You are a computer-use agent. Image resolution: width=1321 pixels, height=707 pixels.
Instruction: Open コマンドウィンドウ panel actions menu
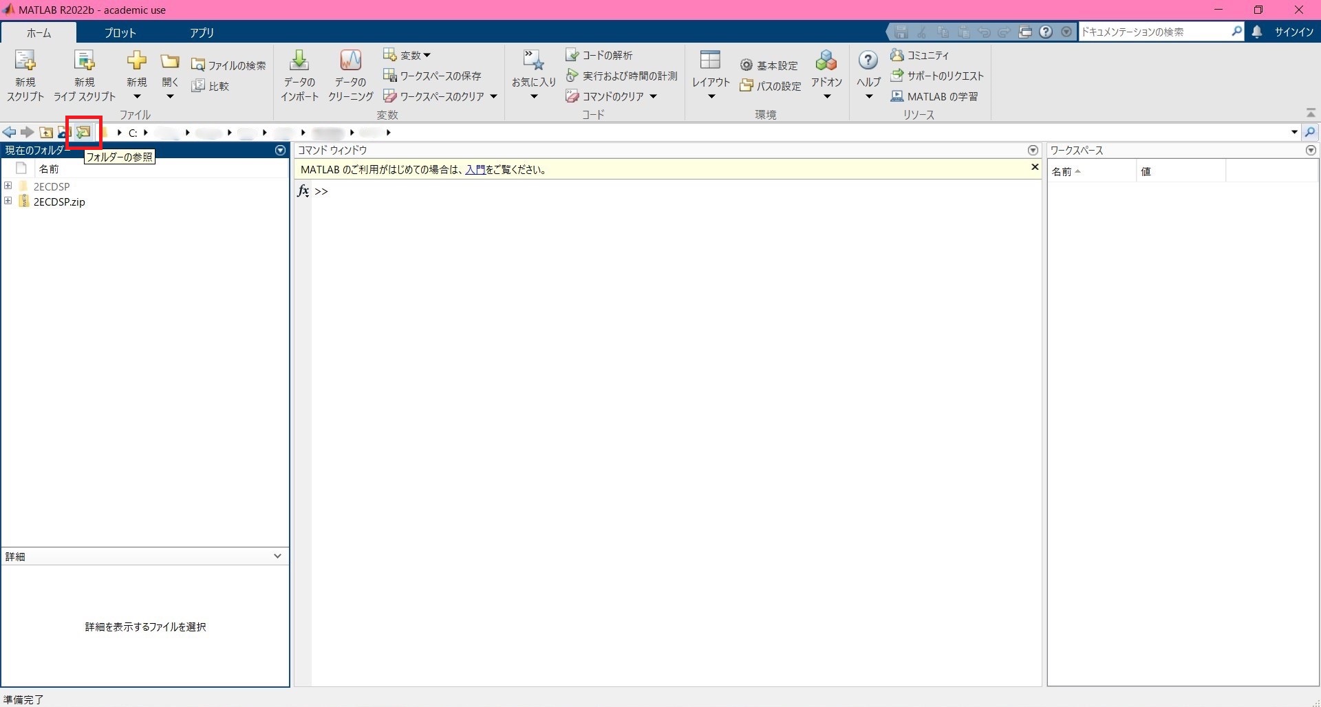coord(1033,150)
